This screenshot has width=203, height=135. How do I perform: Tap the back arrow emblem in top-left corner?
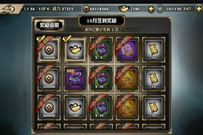[8, 9]
